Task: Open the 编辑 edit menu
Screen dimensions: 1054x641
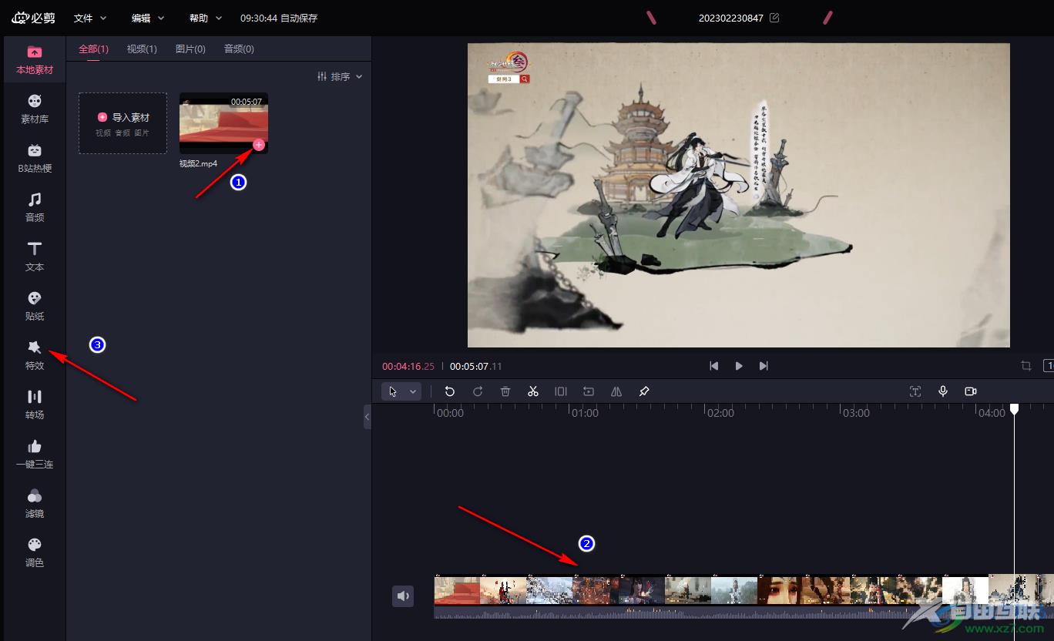Action: 148,18
